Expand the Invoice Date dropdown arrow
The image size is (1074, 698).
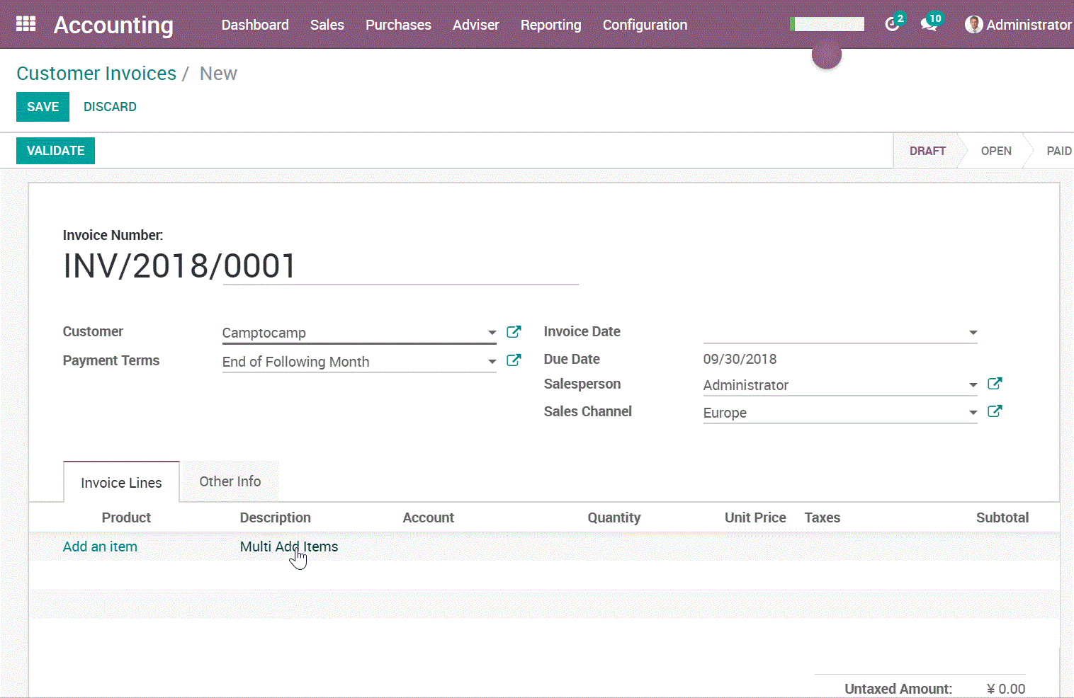pos(973,333)
